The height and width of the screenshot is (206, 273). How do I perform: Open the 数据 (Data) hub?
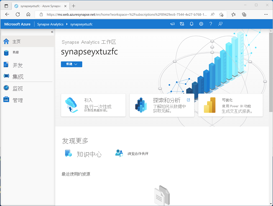tap(28, 53)
